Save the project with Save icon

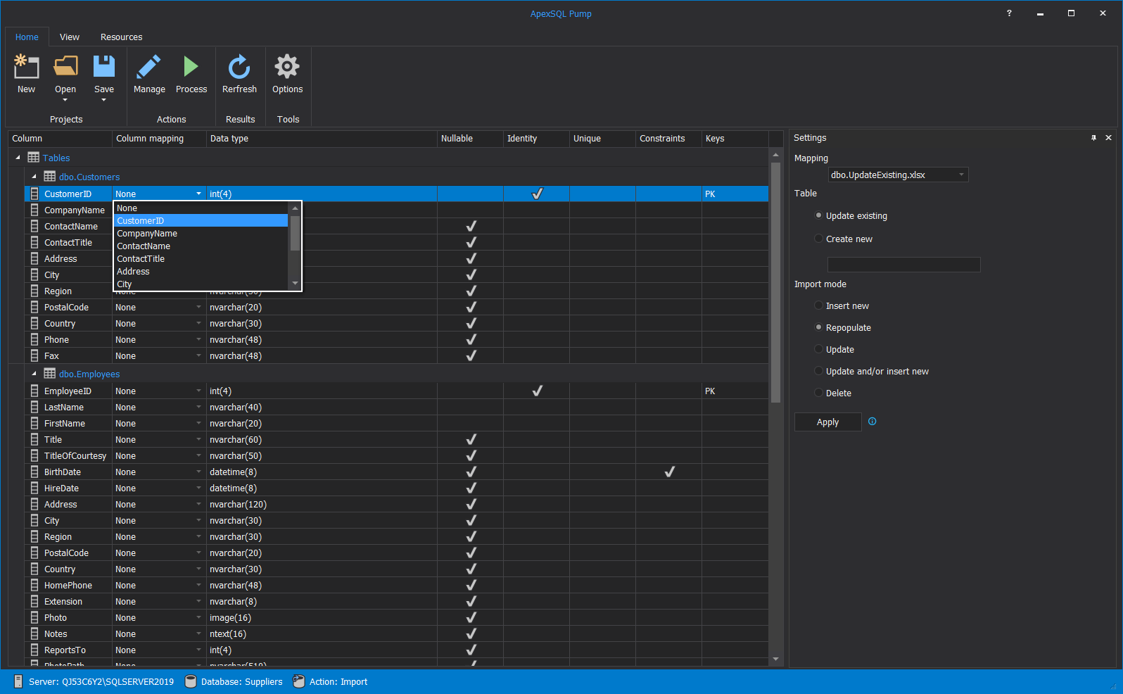point(104,66)
